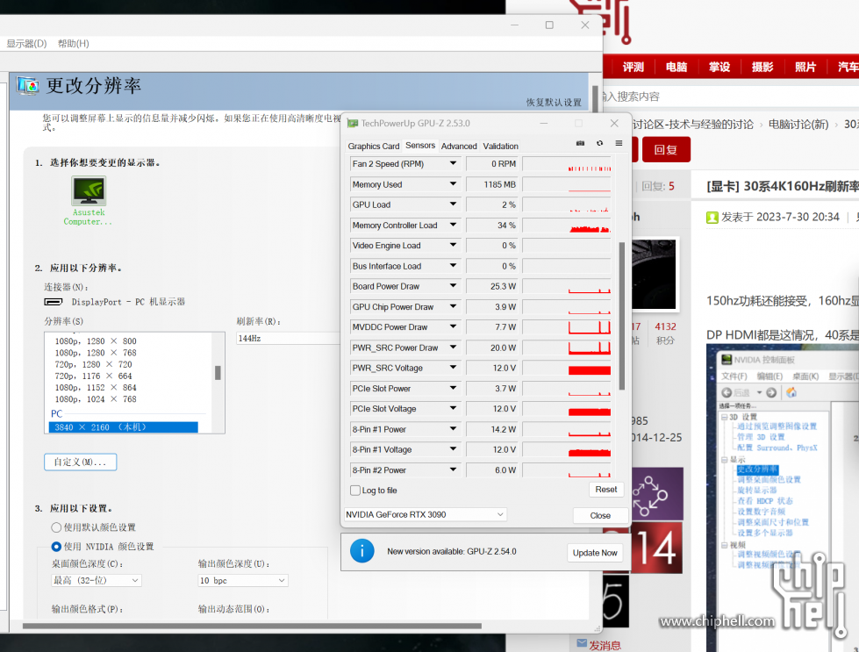
Task: Select 1080p, 1024 × 768 resolution
Action: click(96, 399)
